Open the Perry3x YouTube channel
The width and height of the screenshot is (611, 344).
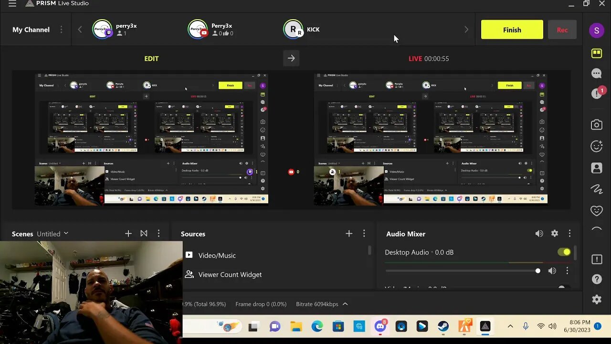(211, 29)
